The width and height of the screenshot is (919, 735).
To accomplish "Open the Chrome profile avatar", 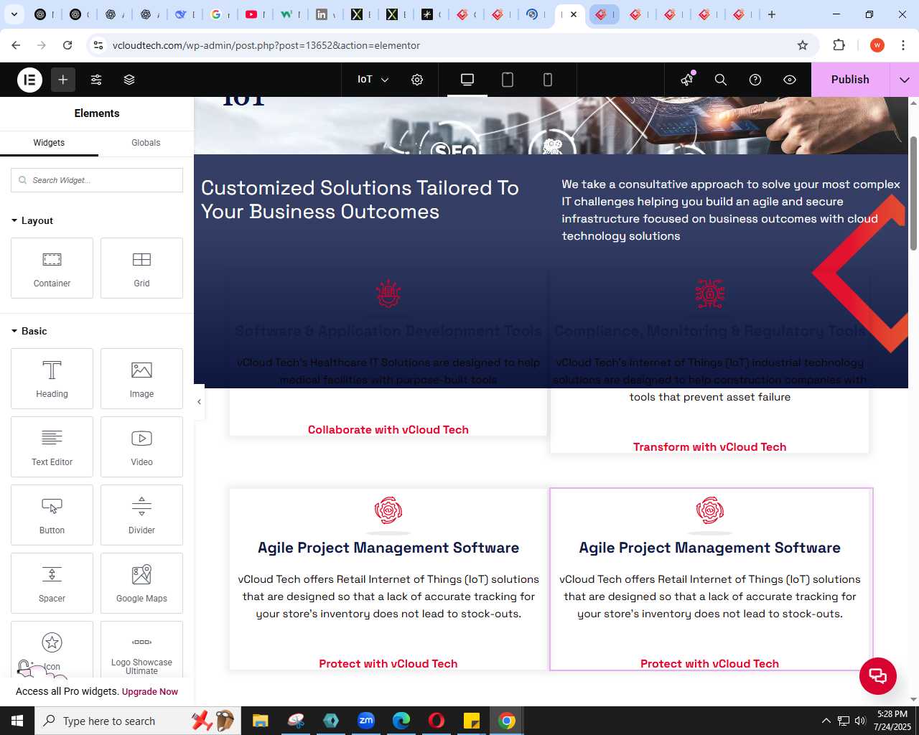I will [x=877, y=45].
